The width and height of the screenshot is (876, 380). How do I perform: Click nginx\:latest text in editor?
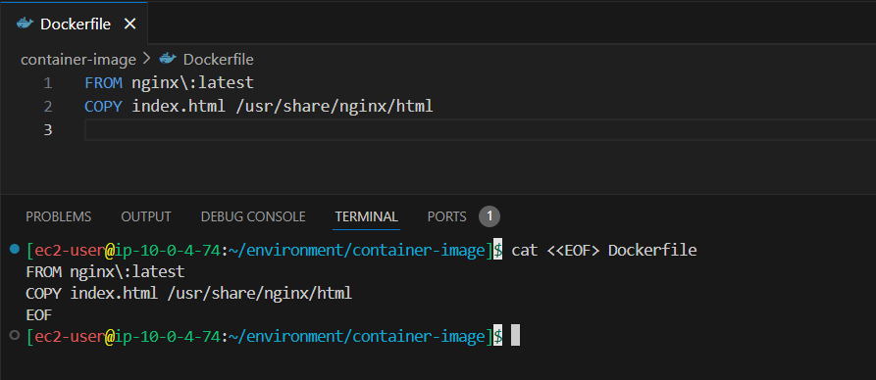192,83
